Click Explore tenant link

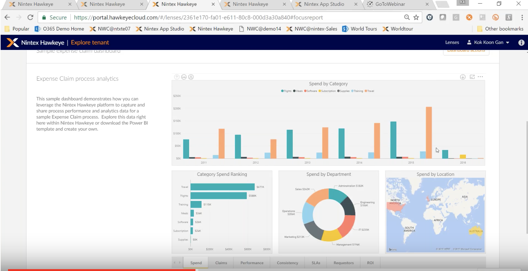pyautogui.click(x=90, y=42)
